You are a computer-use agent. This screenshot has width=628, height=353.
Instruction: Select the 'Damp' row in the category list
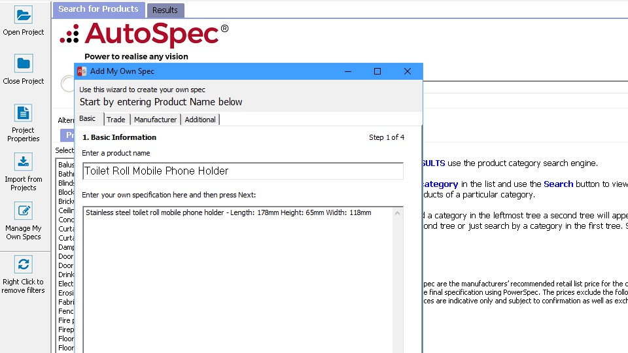point(66,247)
